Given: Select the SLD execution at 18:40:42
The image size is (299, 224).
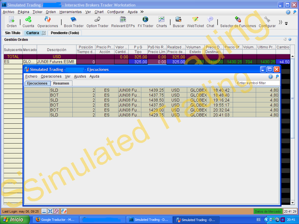Looking at the screenshot, I should [x=152, y=90].
